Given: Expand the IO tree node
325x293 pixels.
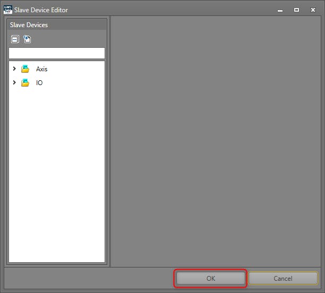Looking at the screenshot, I should point(14,82).
